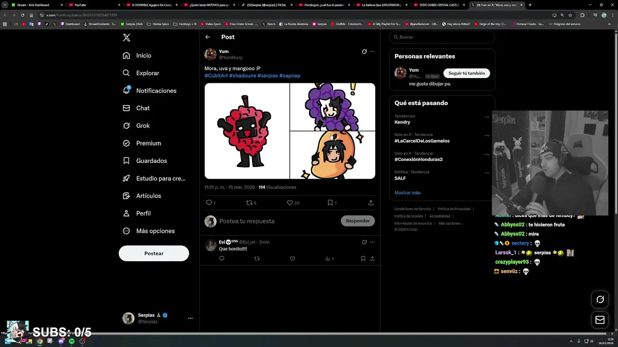Image resolution: width=618 pixels, height=347 pixels.
Task: Click repost icon on Evi's comment
Action: (x=257, y=259)
